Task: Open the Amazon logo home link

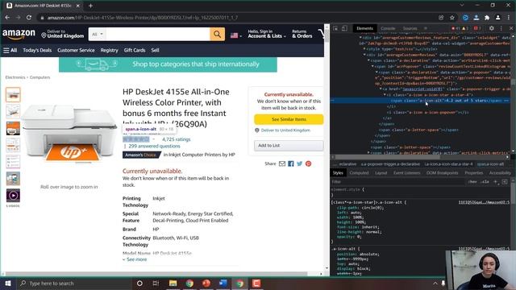Action: click(19, 34)
